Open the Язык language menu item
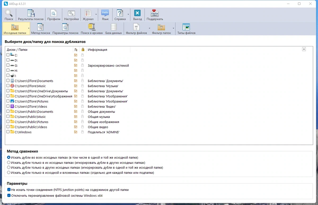The height and width of the screenshot is (205, 318). (x=105, y=15)
